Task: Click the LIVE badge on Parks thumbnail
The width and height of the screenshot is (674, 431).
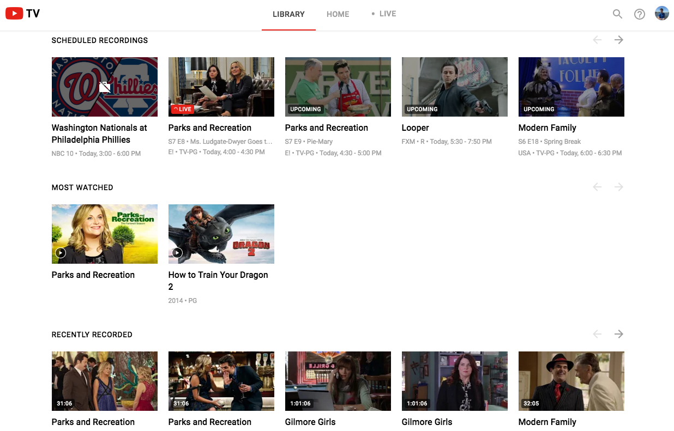Action: (182, 109)
